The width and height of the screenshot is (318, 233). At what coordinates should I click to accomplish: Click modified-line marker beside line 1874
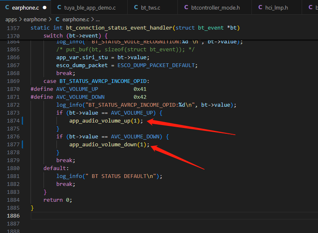[22, 120]
